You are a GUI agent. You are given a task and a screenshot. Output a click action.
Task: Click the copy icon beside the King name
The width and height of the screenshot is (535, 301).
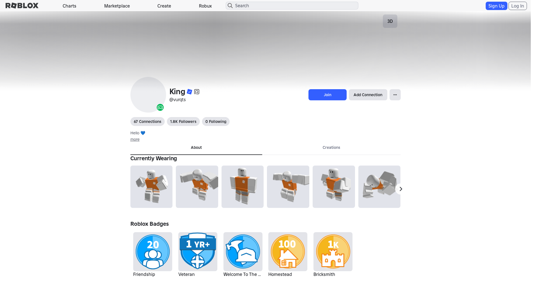click(x=197, y=92)
